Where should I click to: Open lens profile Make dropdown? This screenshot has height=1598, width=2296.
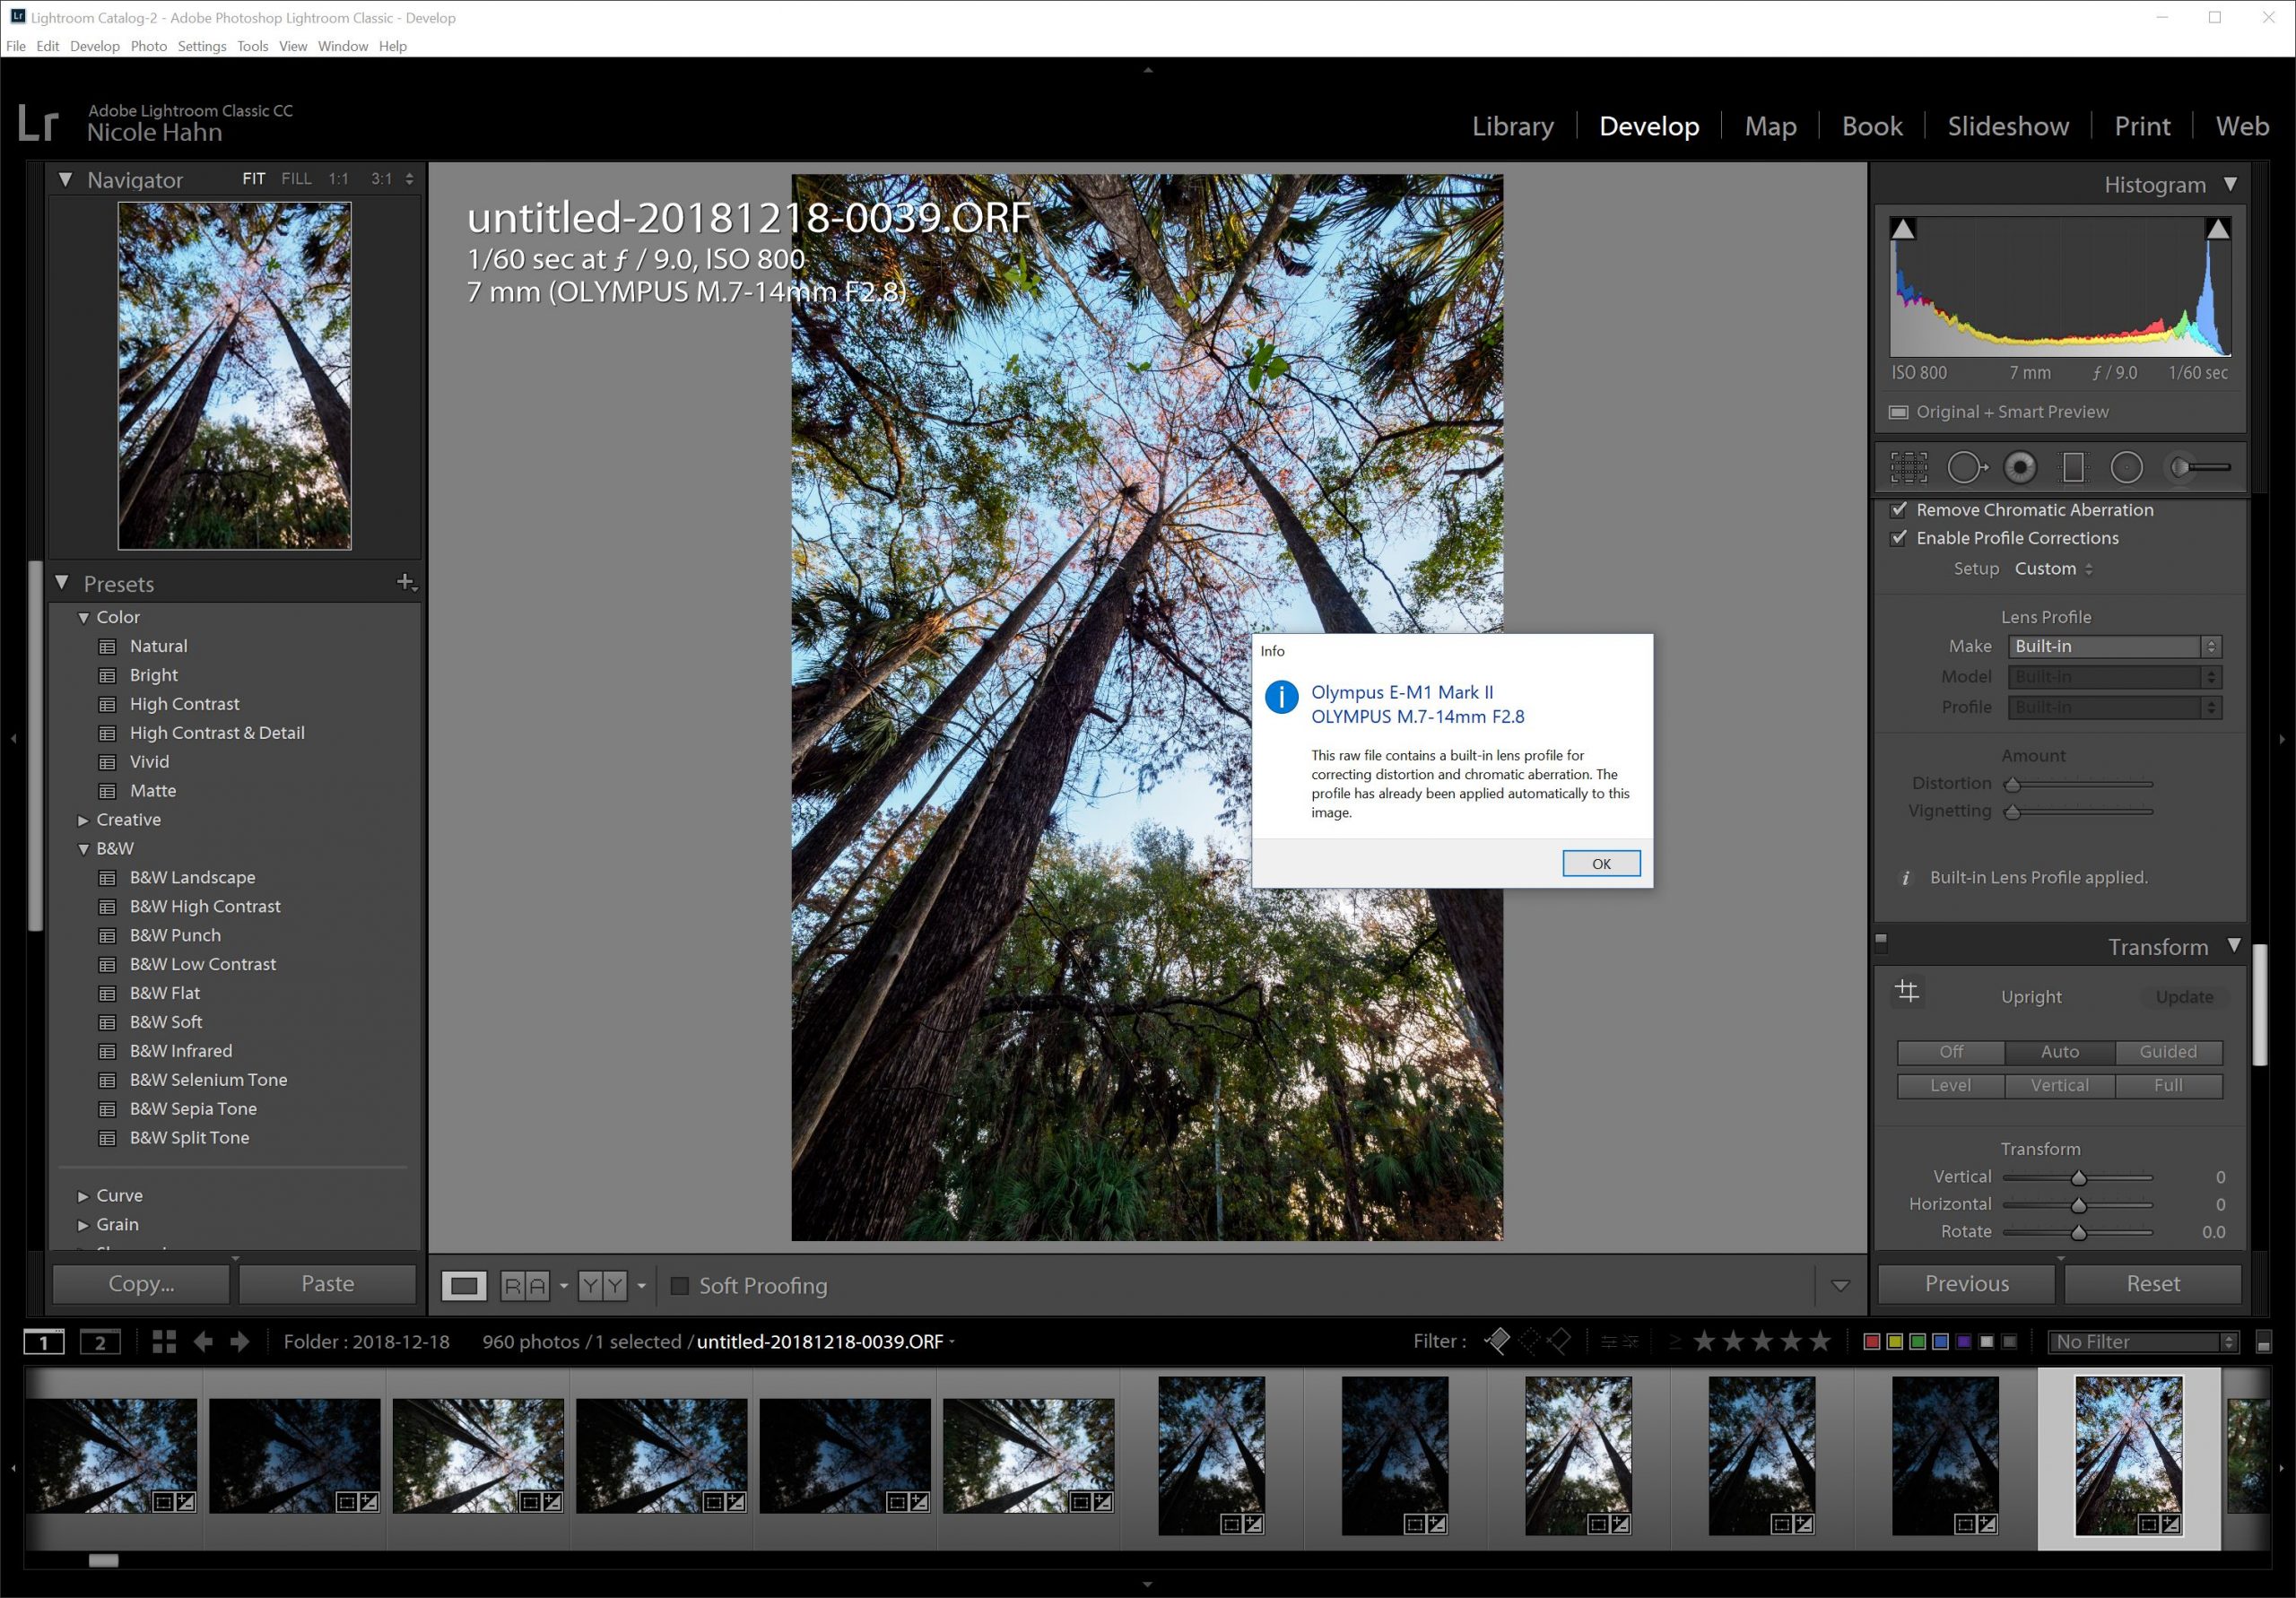(x=2114, y=646)
